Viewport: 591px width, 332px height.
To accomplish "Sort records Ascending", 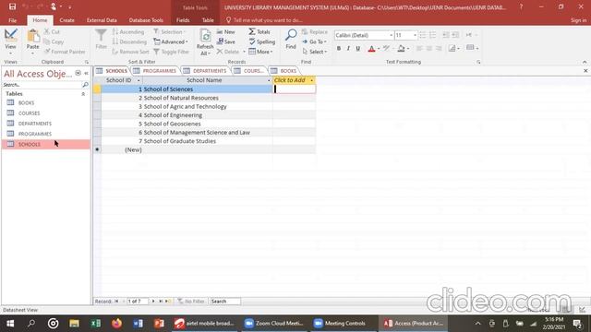I will tap(128, 32).
